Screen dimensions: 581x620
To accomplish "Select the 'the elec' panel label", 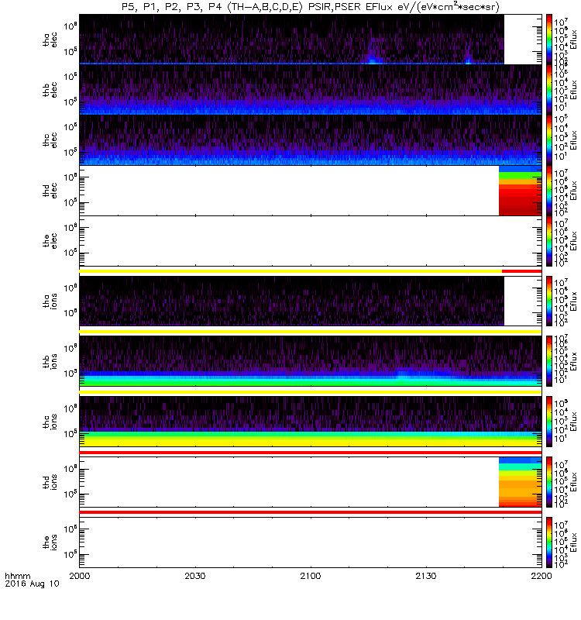I will click(x=50, y=240).
